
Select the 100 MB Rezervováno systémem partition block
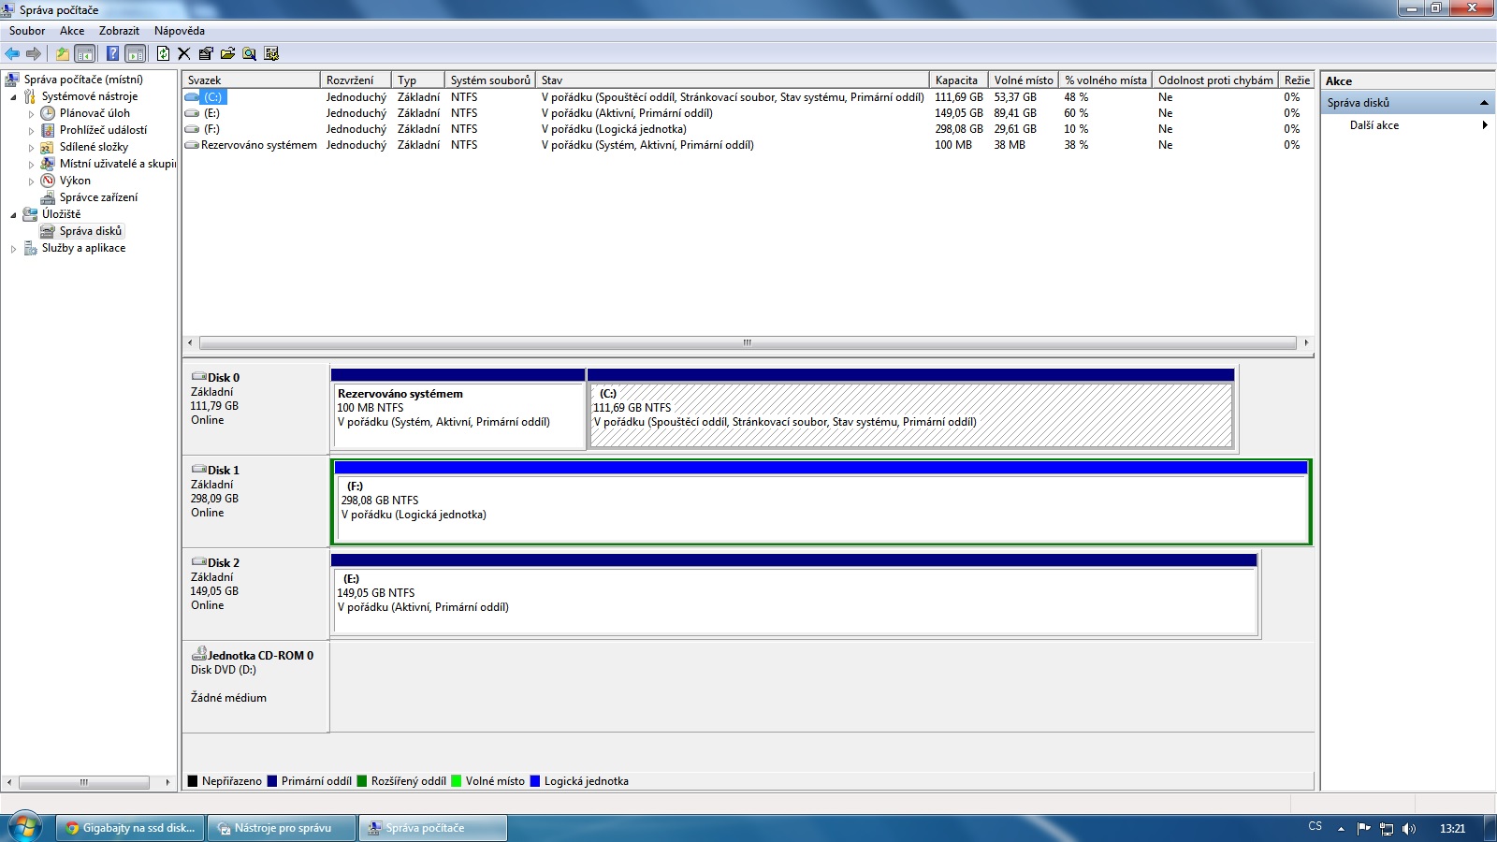458,409
